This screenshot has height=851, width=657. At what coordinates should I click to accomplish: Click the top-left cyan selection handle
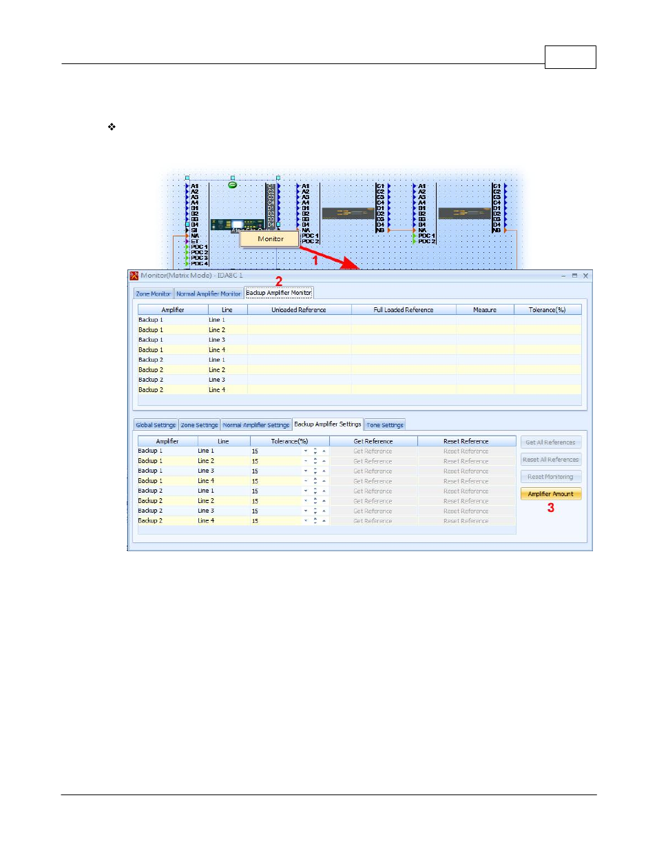click(187, 178)
